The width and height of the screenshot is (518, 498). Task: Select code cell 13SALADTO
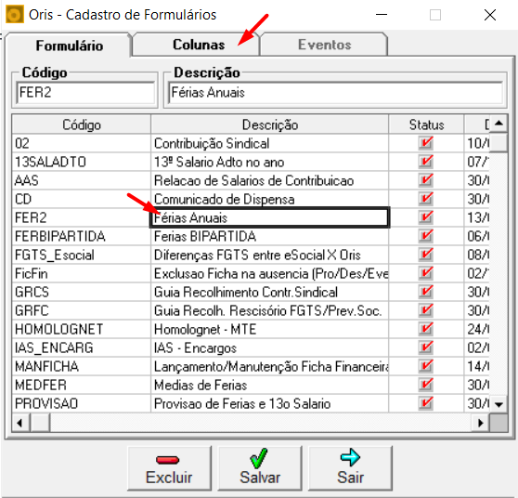tap(82, 162)
